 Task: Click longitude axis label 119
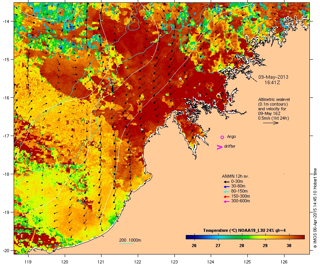pos(28,262)
